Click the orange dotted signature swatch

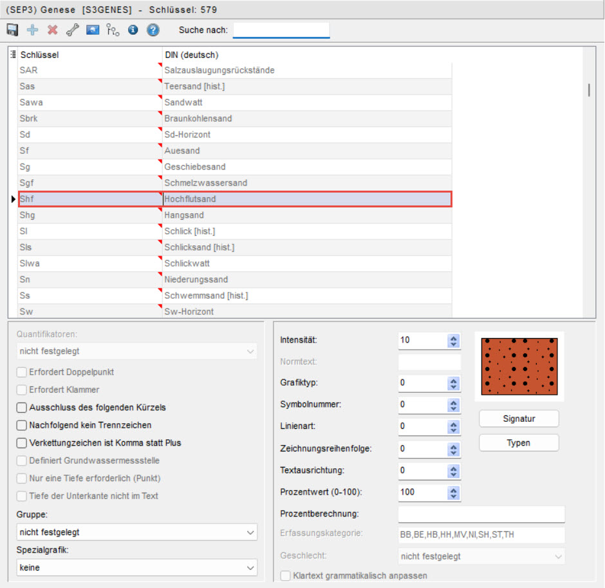(519, 366)
